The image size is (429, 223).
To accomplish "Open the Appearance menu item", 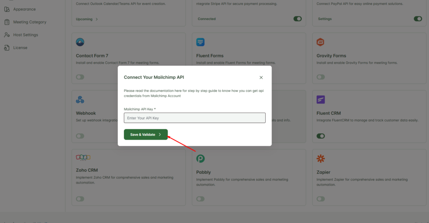I will pyautogui.click(x=24, y=9).
